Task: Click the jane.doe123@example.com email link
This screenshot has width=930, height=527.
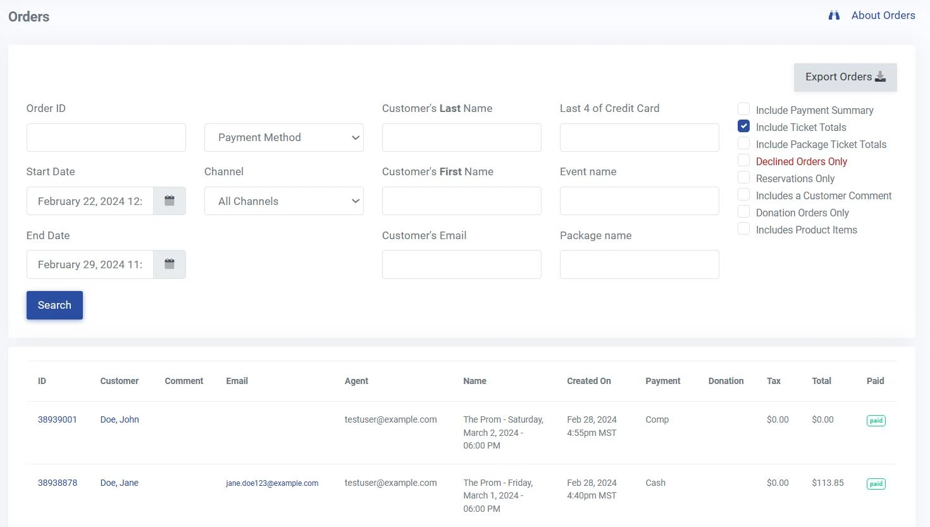Action: 272,483
